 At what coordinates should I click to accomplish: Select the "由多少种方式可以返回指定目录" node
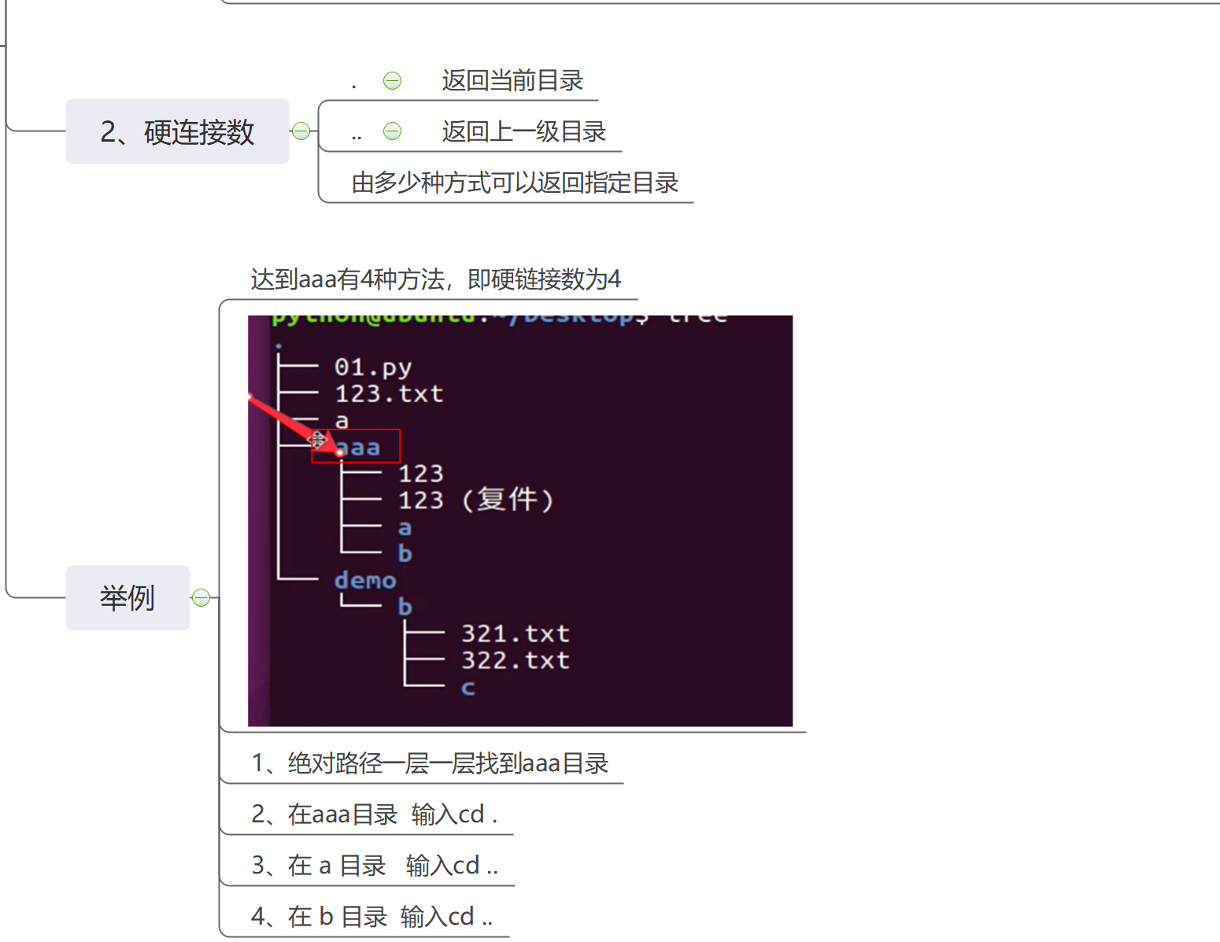[517, 182]
